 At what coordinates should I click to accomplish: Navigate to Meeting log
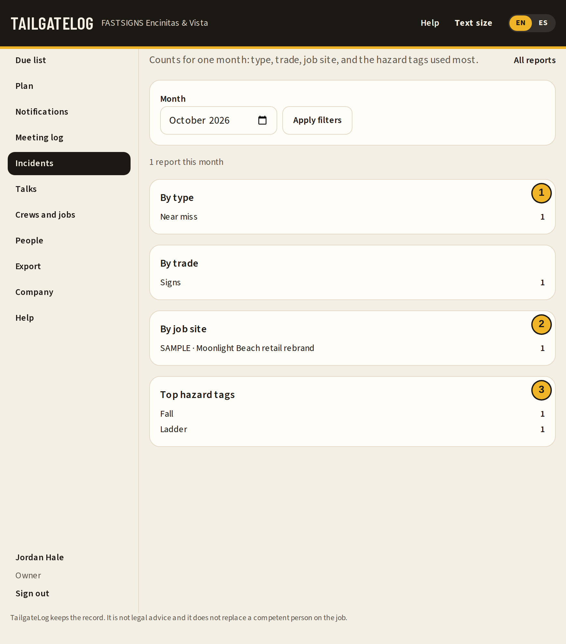point(69,137)
